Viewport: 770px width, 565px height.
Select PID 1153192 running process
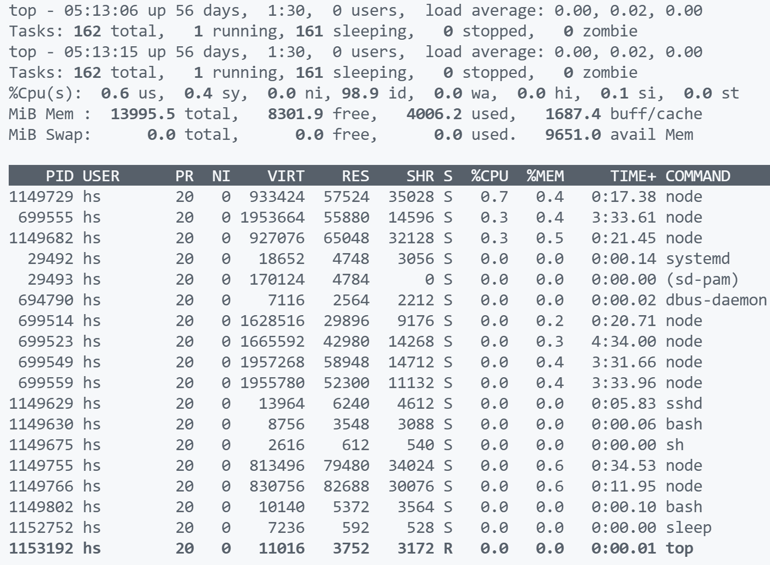41,548
